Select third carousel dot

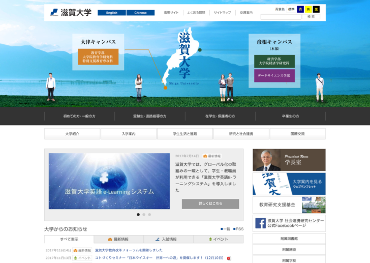[x=149, y=215]
